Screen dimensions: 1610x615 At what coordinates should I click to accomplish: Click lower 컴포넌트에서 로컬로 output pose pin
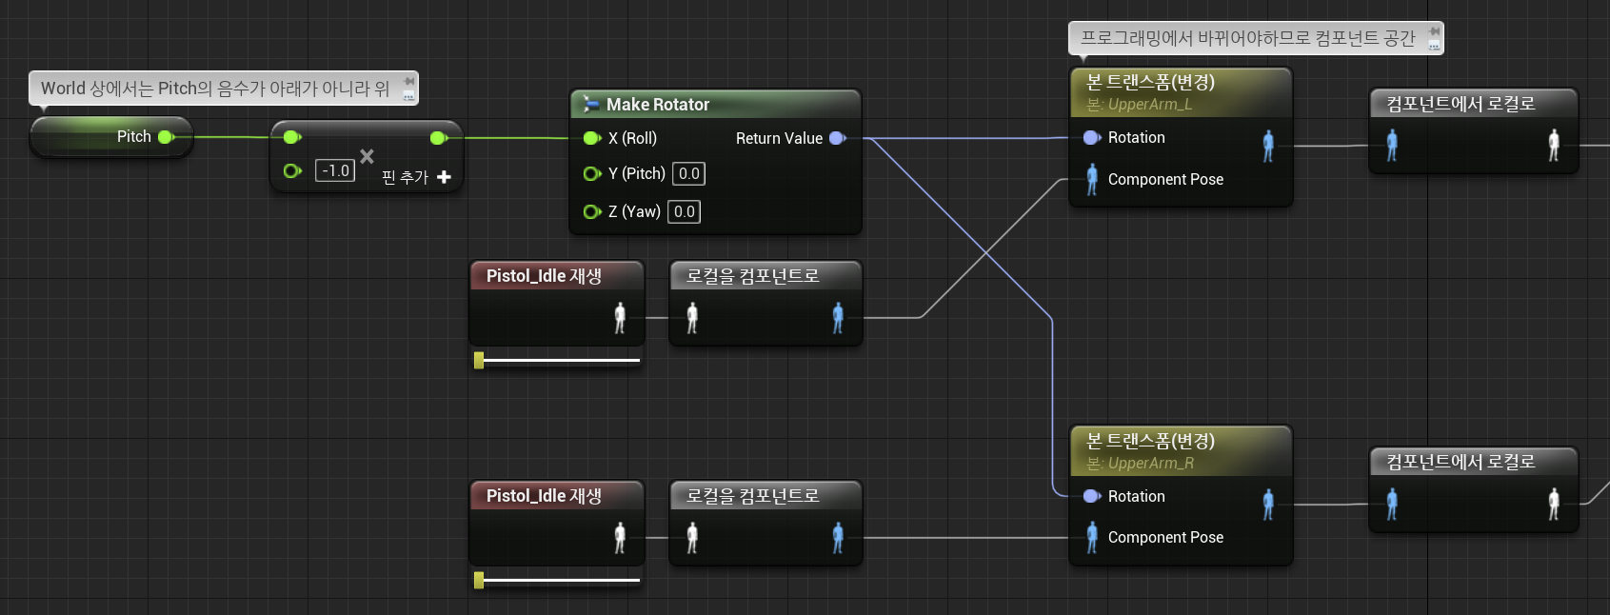tap(1554, 504)
